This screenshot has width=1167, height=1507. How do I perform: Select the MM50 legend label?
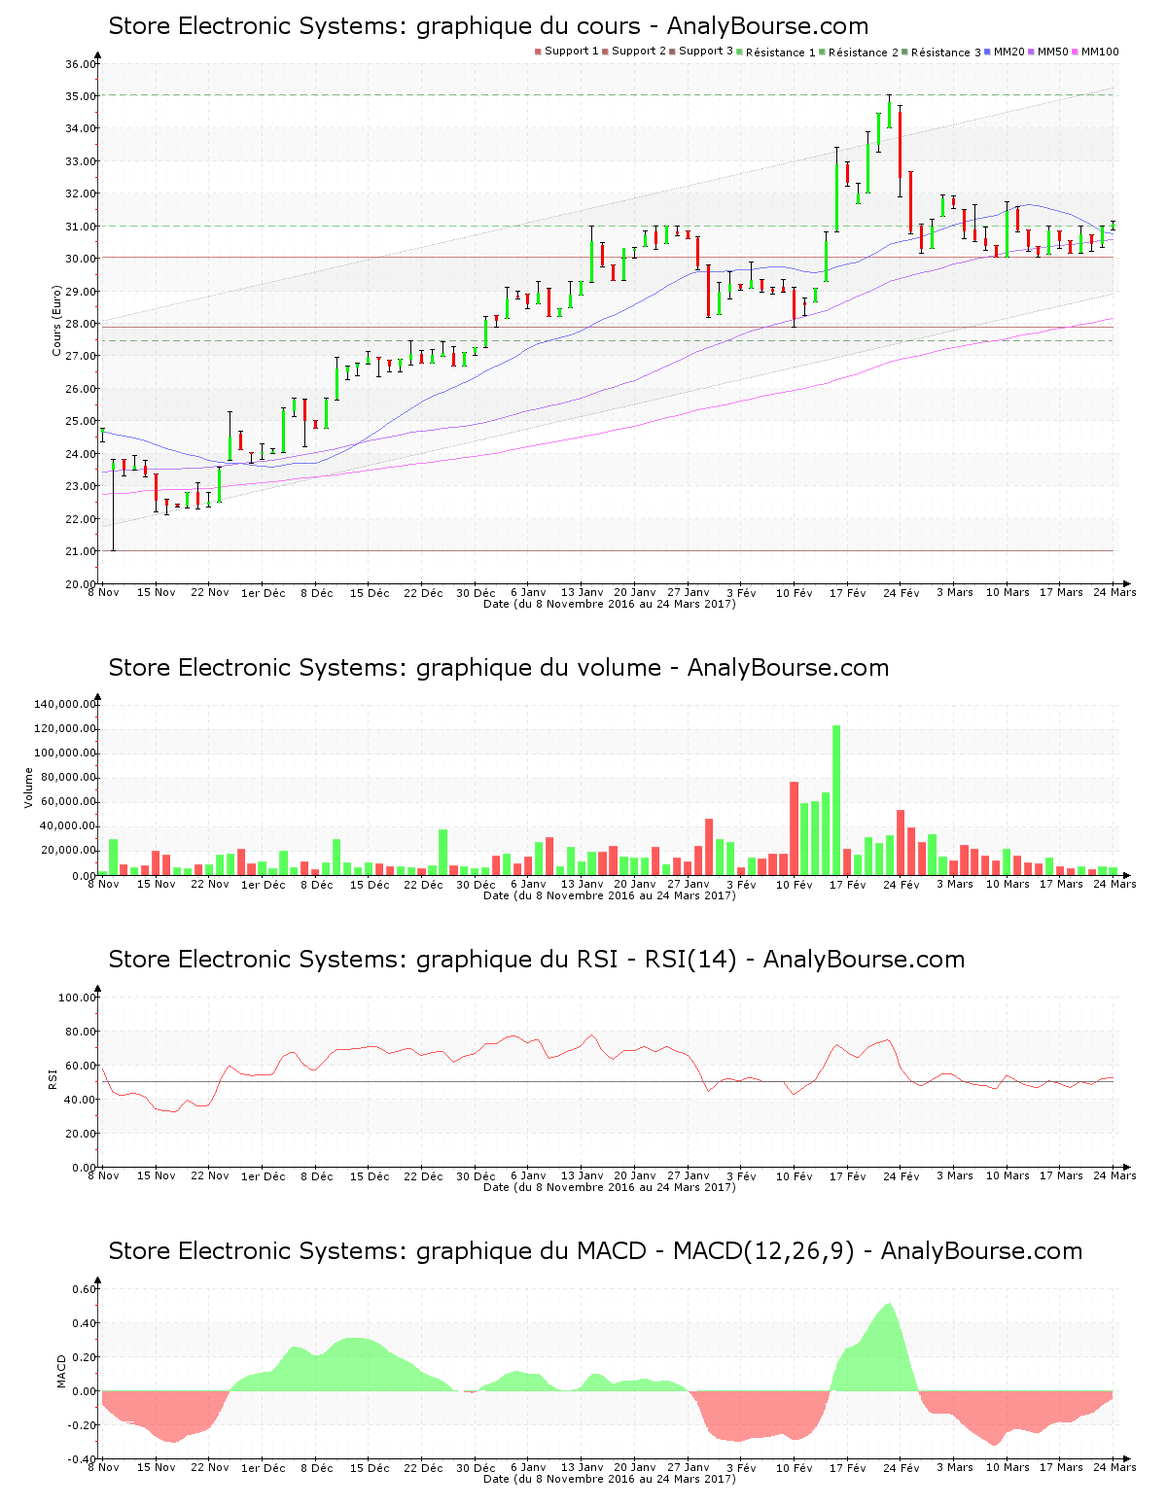(1053, 52)
